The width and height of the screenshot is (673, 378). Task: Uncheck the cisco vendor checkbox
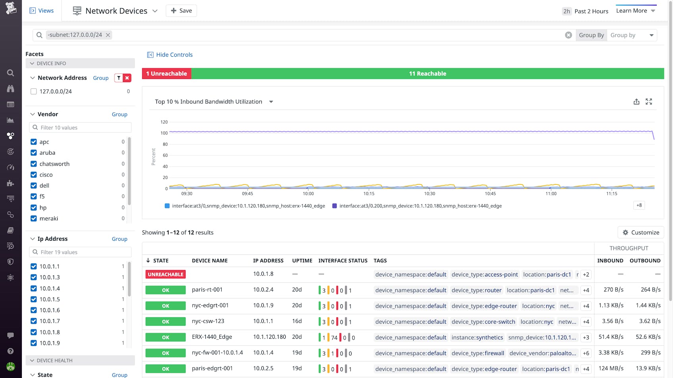(x=33, y=175)
